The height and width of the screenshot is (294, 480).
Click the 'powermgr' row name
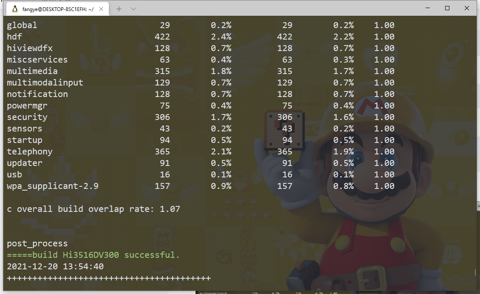(27, 106)
